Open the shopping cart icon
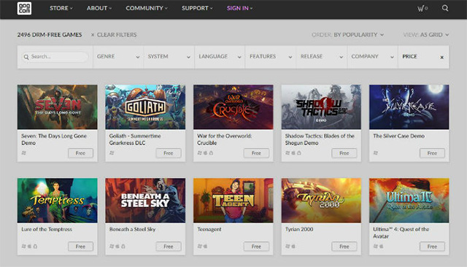Image resolution: width=467 pixels, height=267 pixels. point(420,8)
